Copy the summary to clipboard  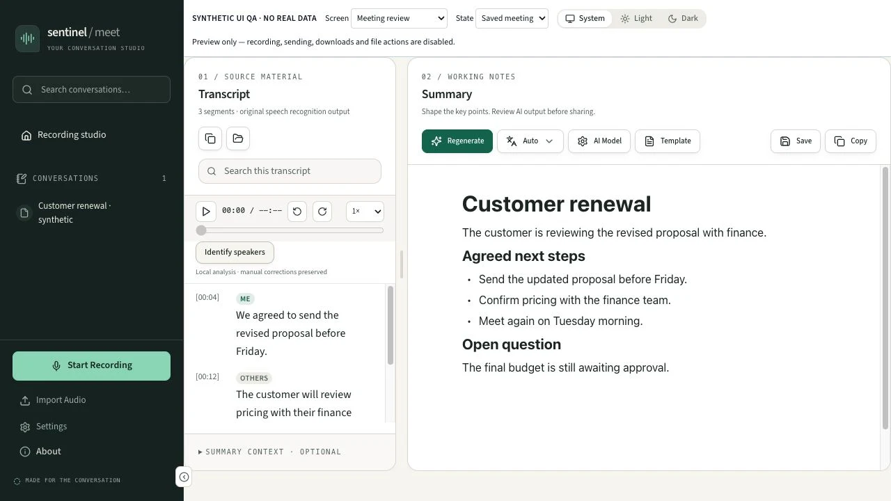pos(851,141)
